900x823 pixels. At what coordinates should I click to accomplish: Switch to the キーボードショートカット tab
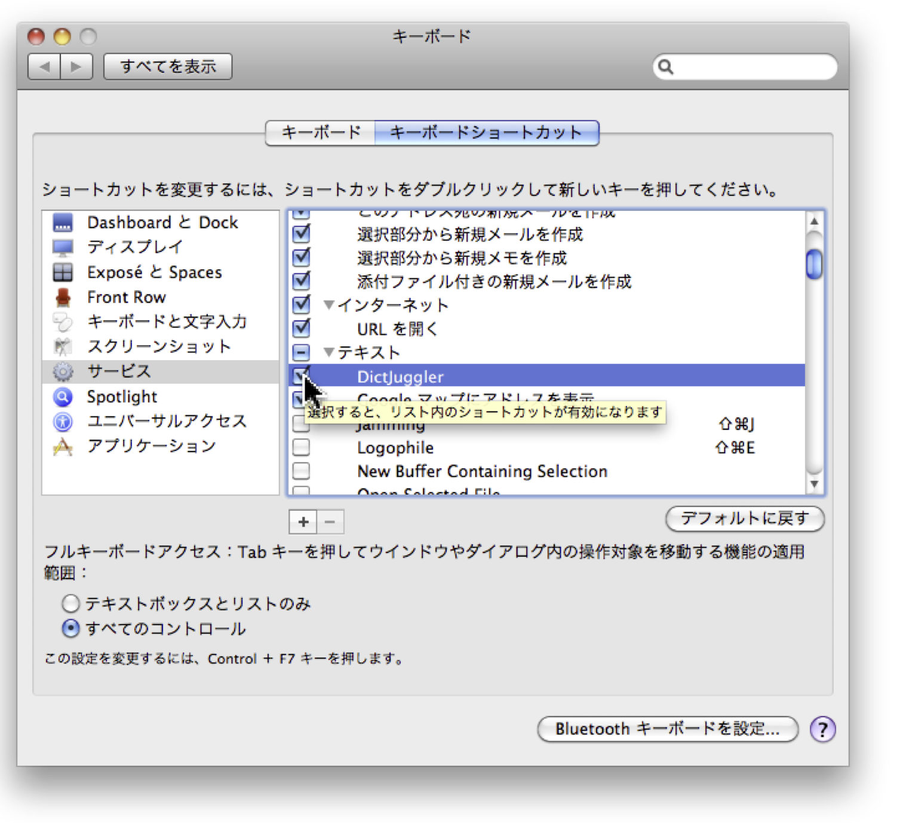click(486, 132)
